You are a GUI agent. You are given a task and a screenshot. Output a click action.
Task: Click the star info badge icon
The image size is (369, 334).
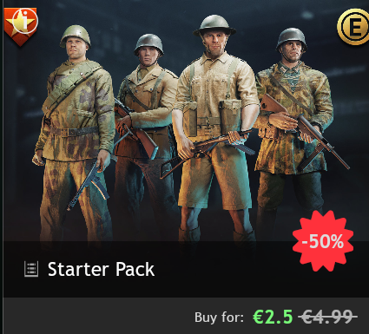tap(21, 26)
